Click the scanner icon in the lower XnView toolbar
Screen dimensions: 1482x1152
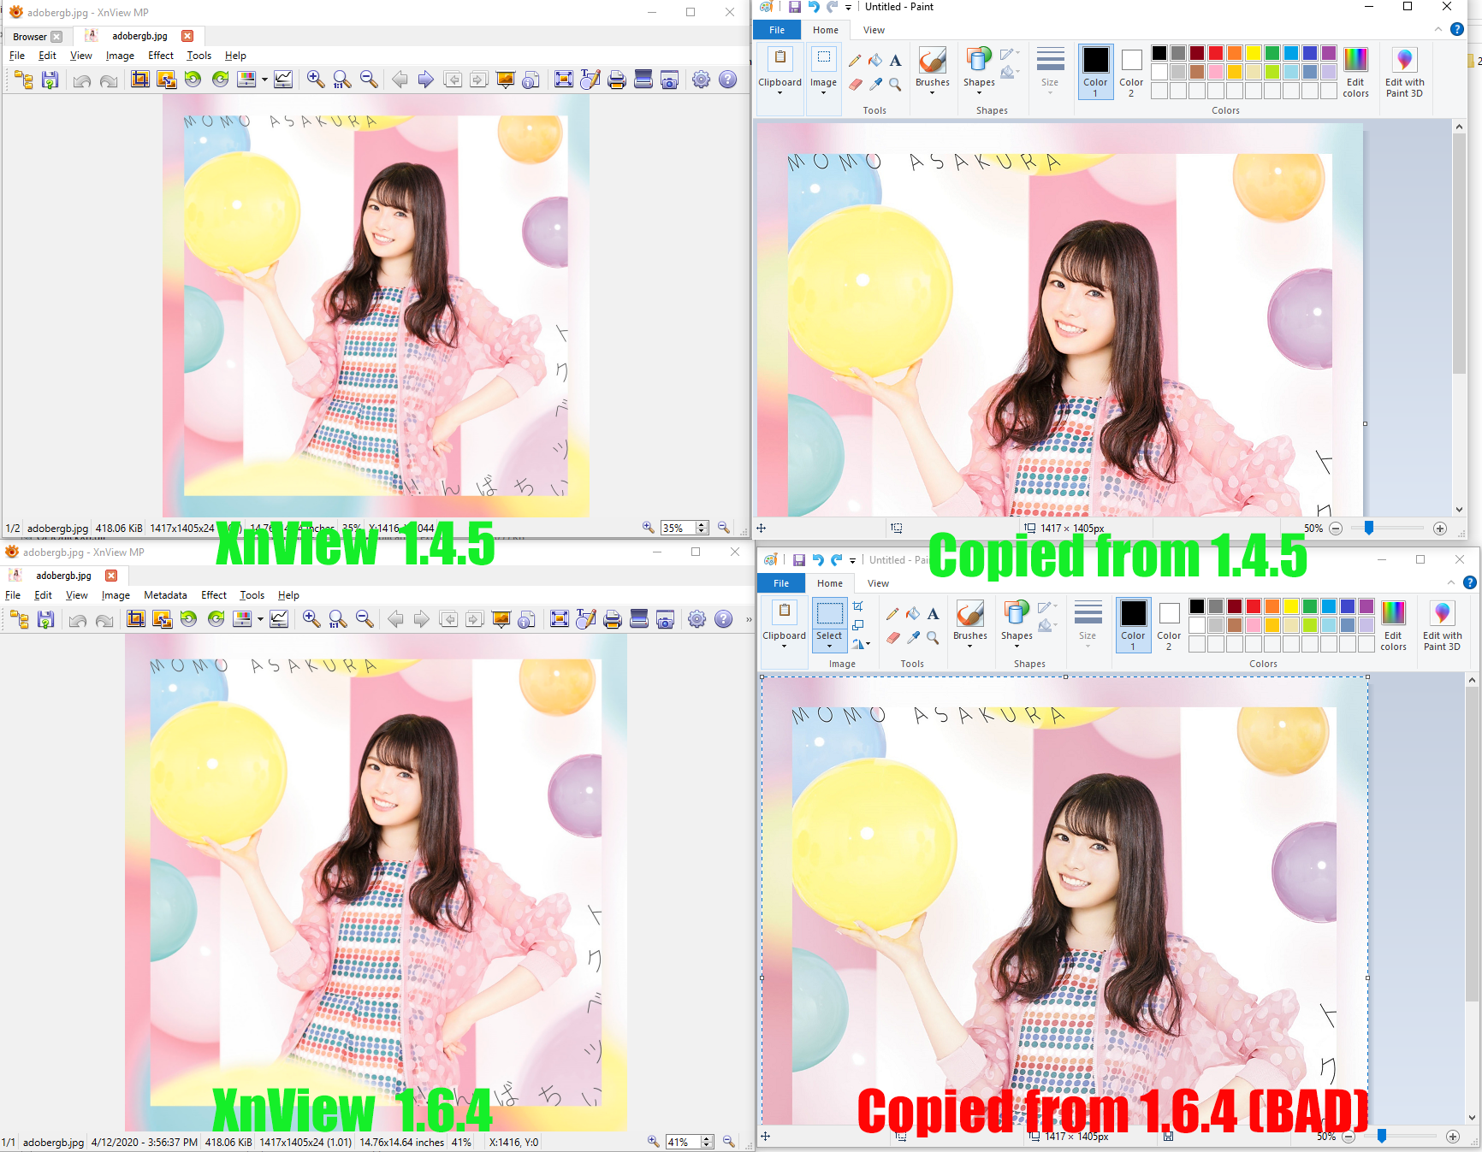(638, 619)
